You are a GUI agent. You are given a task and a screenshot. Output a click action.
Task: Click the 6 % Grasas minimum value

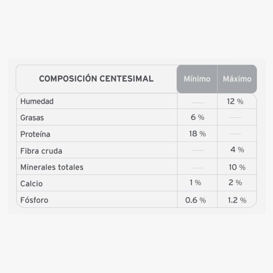click(197, 117)
